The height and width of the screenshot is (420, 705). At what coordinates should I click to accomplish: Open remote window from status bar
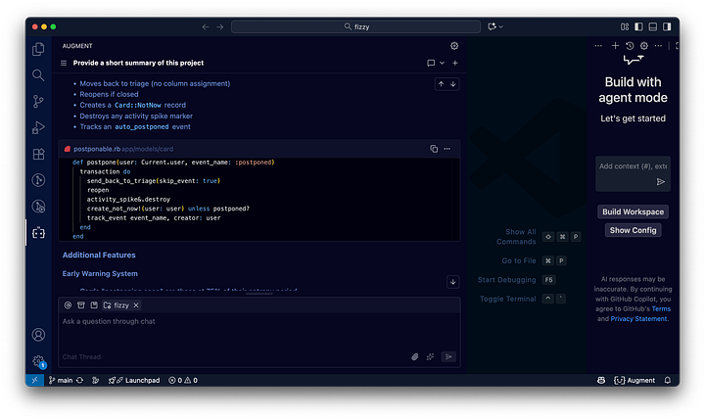click(x=34, y=381)
